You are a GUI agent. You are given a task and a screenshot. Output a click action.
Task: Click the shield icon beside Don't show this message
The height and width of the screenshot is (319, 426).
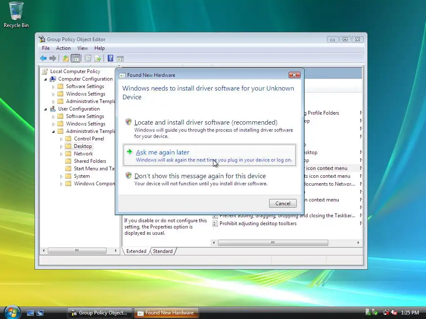pos(129,175)
